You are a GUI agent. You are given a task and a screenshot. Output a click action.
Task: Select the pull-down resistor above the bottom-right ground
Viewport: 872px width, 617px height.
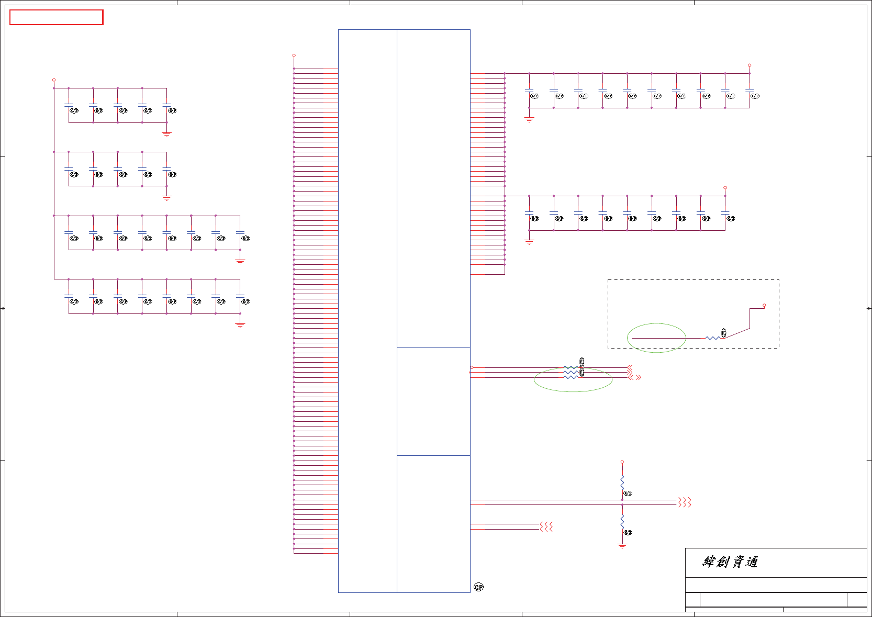(622, 522)
